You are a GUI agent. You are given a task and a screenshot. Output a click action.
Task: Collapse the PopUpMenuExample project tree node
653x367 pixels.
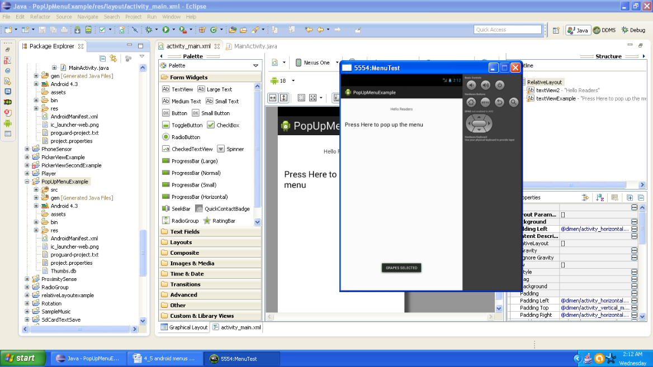tap(27, 182)
